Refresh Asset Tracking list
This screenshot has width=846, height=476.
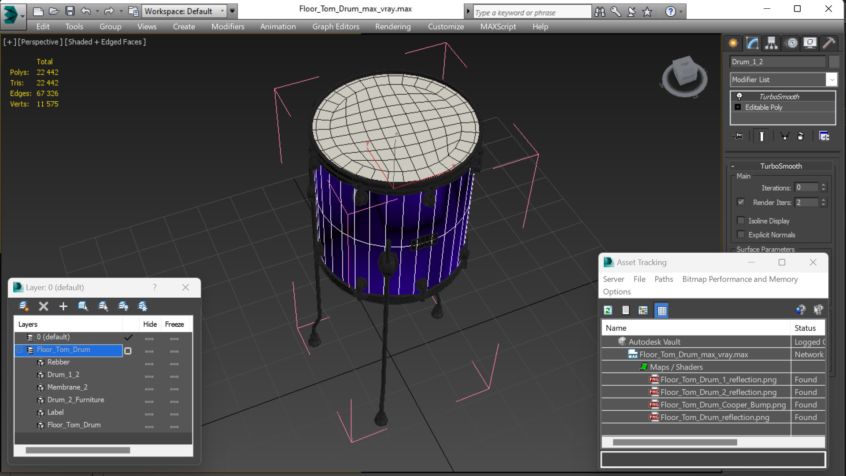608,310
